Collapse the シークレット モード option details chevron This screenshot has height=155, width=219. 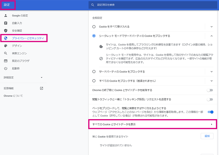tap(211, 36)
